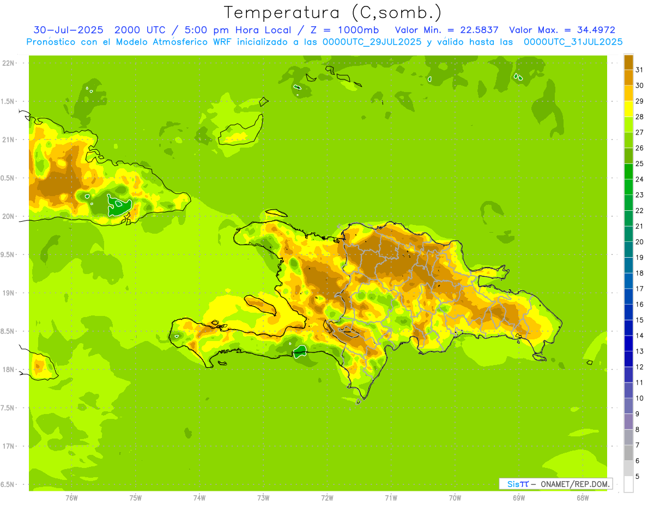The width and height of the screenshot is (654, 505).
Task: Click the colorbar value "9"
Action: click(637, 414)
